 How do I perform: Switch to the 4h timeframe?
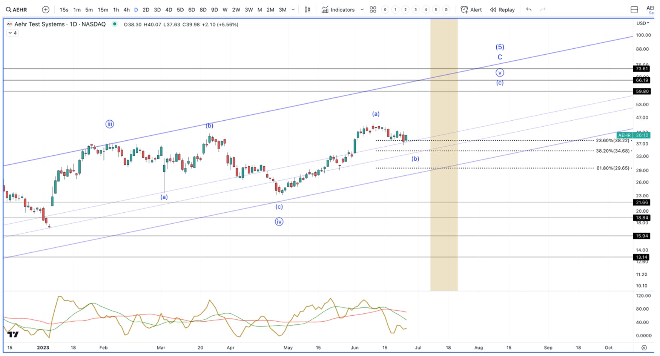click(x=127, y=10)
